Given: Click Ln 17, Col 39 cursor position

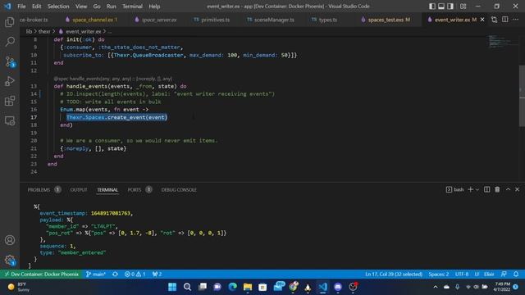Looking at the screenshot, I should 394,275.
